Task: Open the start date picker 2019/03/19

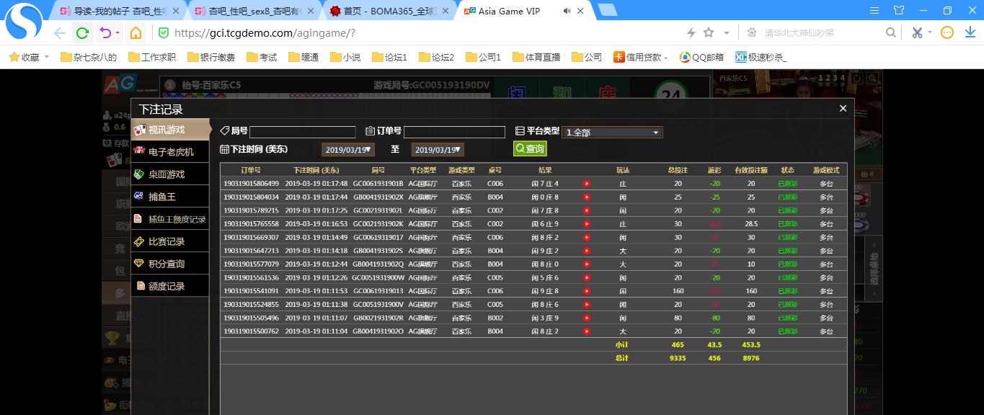Action: (347, 150)
